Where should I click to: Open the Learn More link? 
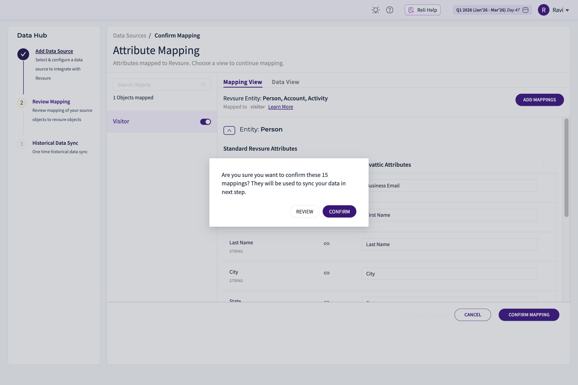[x=281, y=107]
